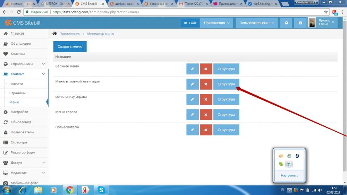The image size is (347, 195).
Task: Open Настройки in sidebar
Action: tap(24, 112)
